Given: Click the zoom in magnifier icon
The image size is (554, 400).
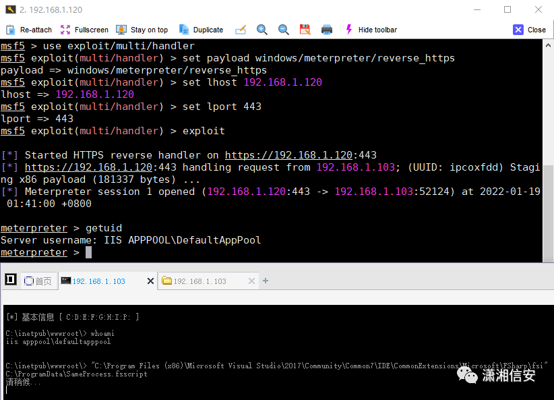Looking at the screenshot, I should (x=261, y=30).
